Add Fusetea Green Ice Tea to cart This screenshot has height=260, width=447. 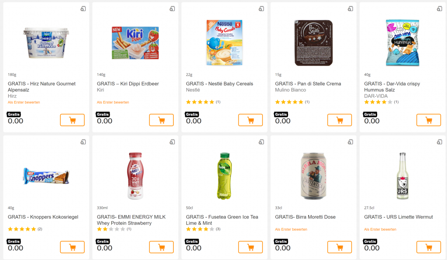pyautogui.click(x=250, y=247)
